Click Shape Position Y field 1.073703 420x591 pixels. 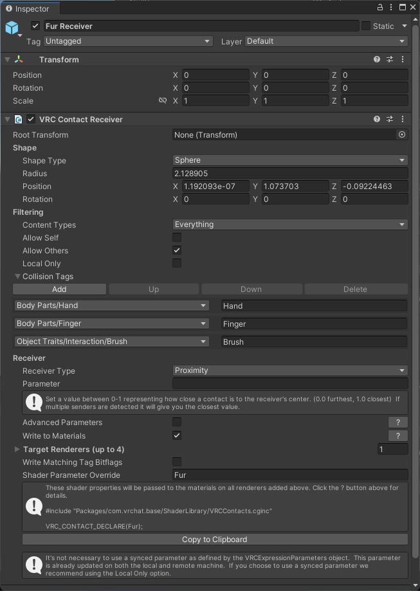coord(295,186)
